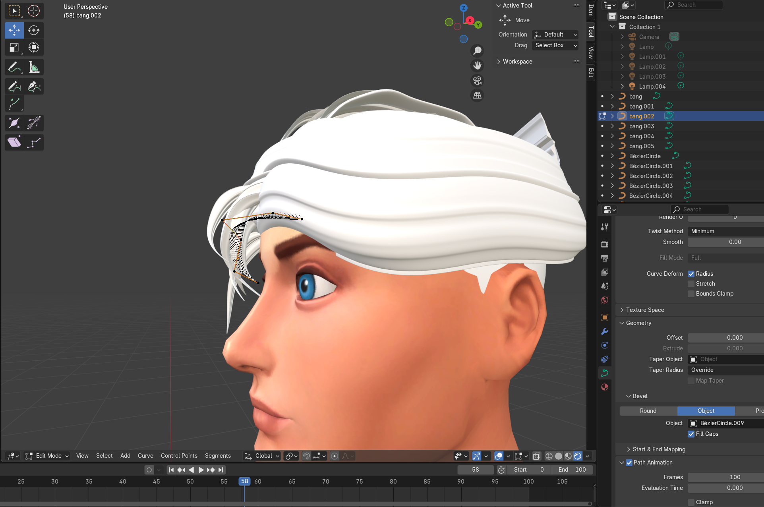764x507 pixels.
Task: Open the Control Points menu
Action: point(179,456)
